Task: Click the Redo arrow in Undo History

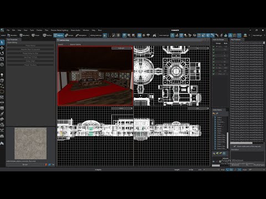Action: (217, 113)
